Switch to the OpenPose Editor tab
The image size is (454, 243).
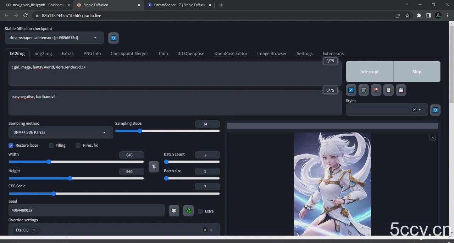coord(231,53)
